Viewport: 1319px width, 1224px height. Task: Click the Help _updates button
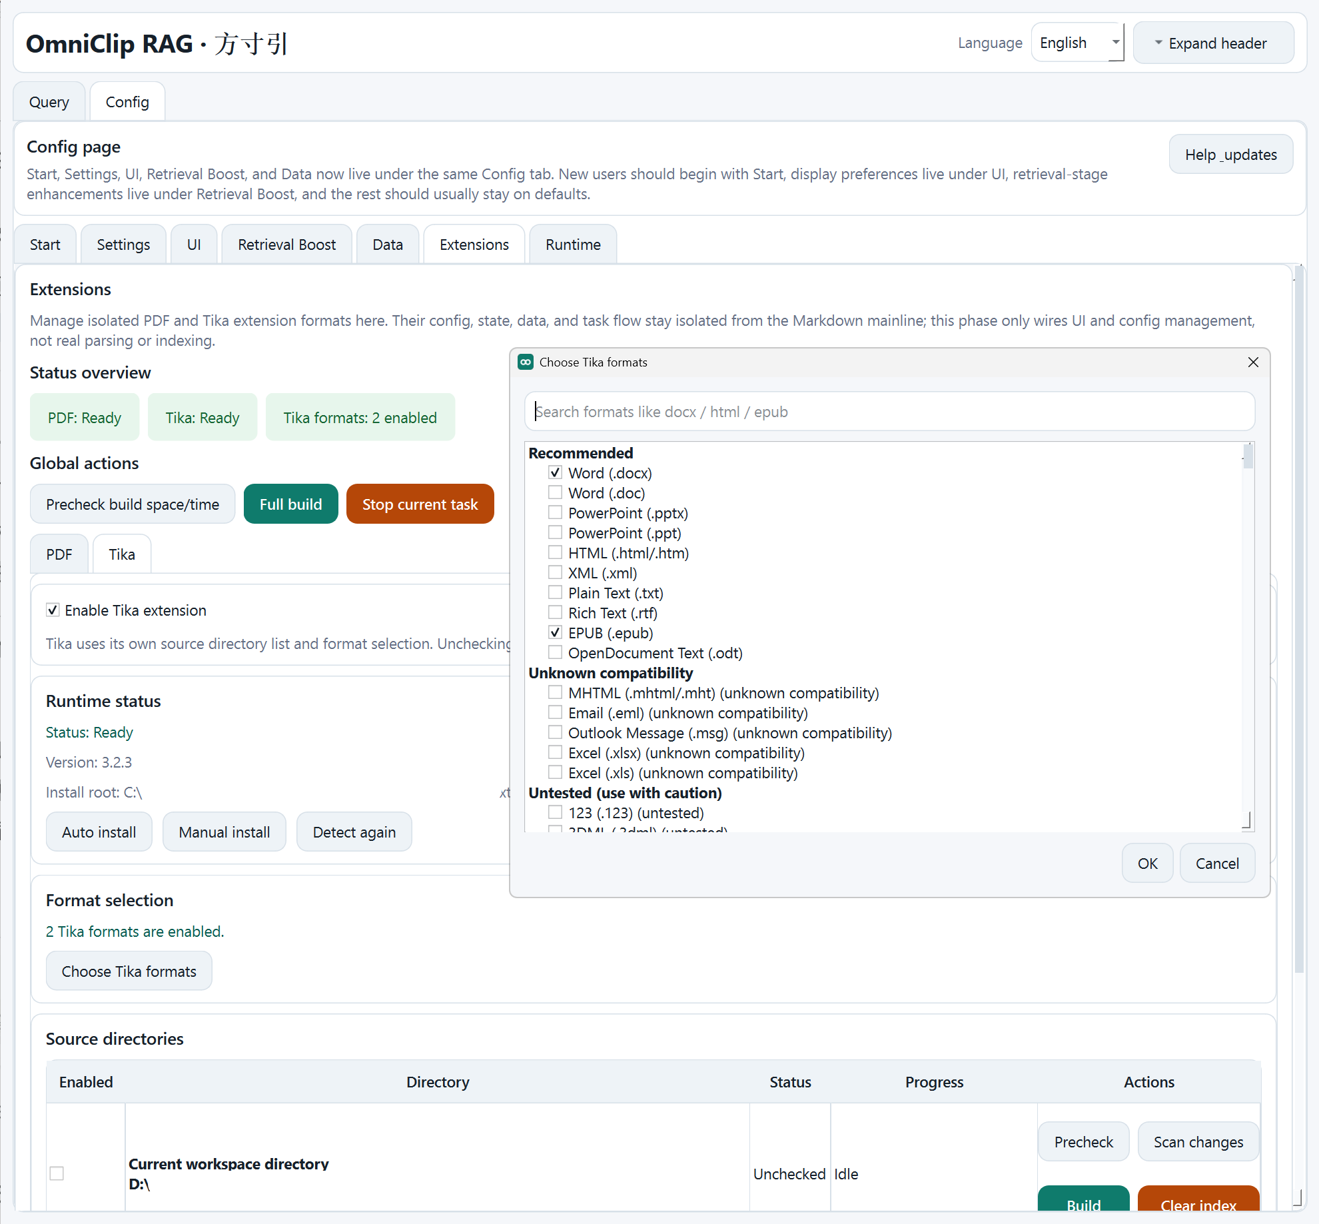[x=1230, y=155]
